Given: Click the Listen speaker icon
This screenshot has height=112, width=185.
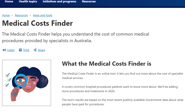Looking at the screenshot, I should coord(4,50).
